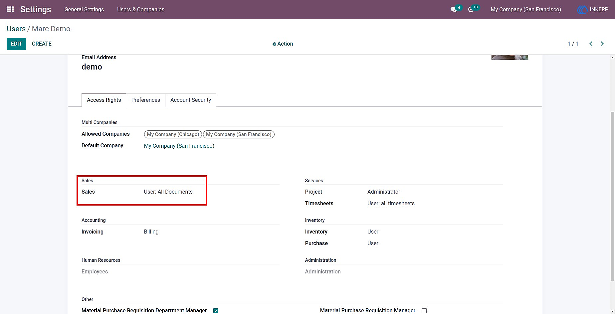Click the Purchase row 'User' value
This screenshot has width=615, height=314.
373,243
